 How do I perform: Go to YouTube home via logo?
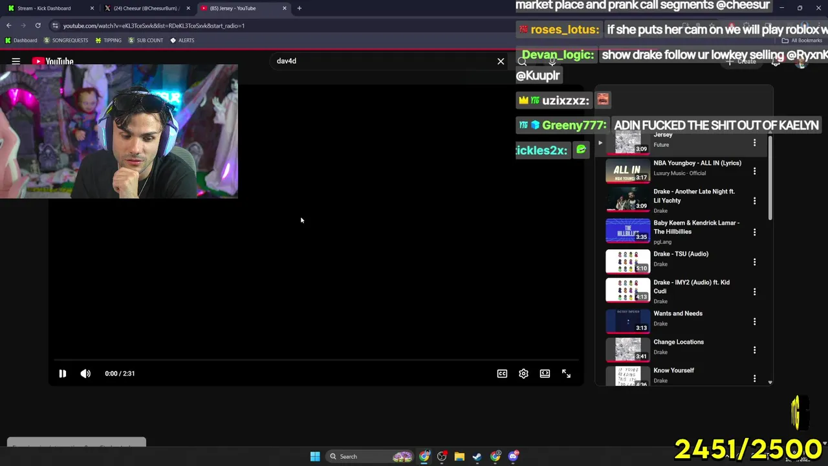53,61
